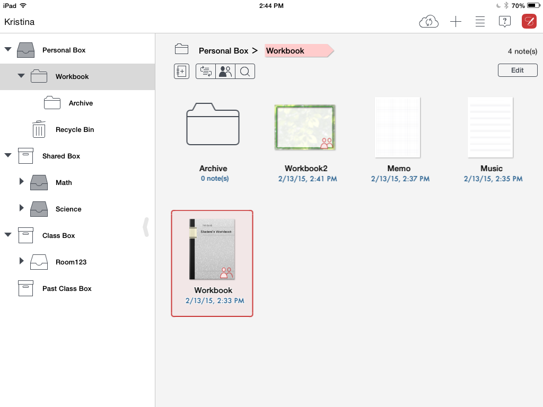543x407 pixels.
Task: Tap the Past Class Box icon
Action: click(25, 288)
